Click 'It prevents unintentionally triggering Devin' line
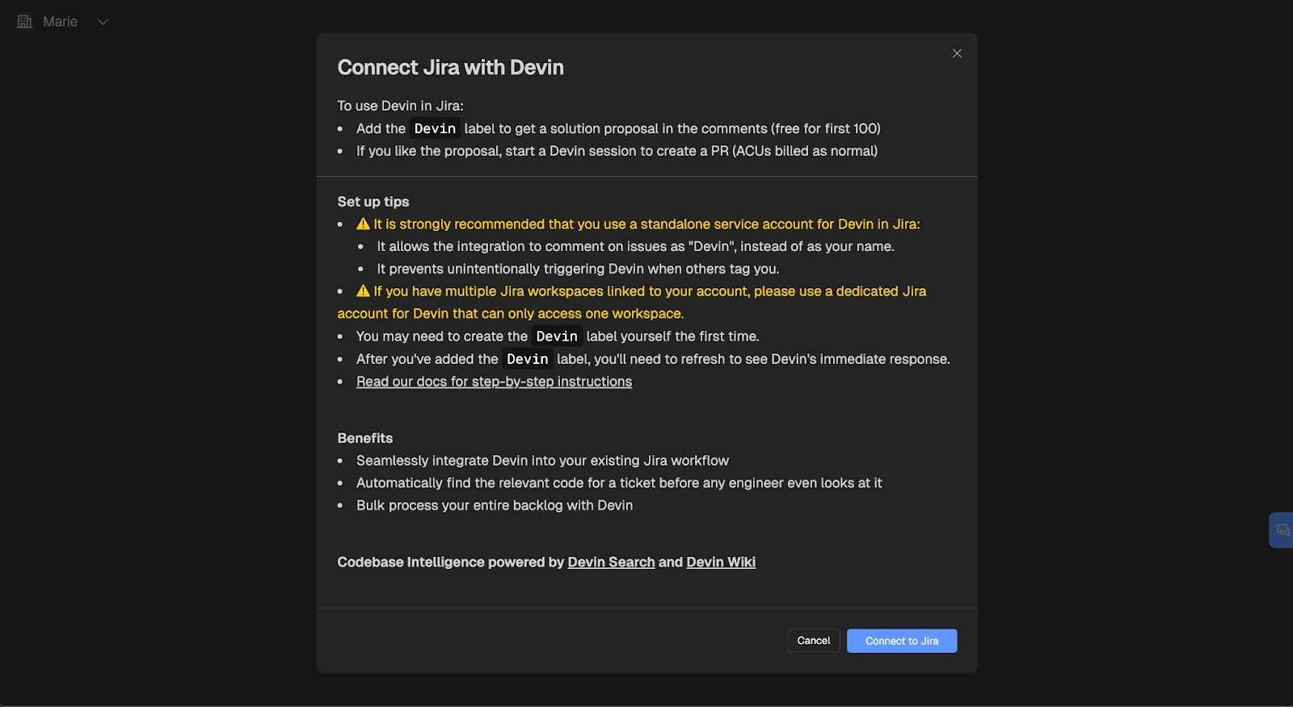 578,269
